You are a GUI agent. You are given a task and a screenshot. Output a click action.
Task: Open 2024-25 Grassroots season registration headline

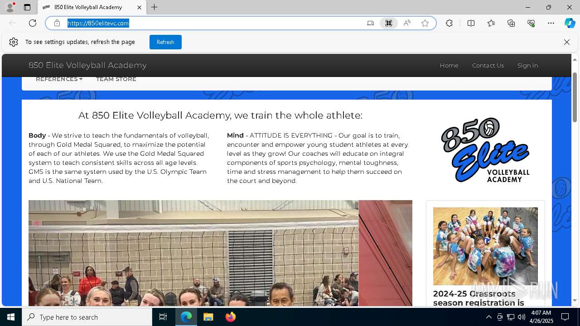click(x=478, y=298)
